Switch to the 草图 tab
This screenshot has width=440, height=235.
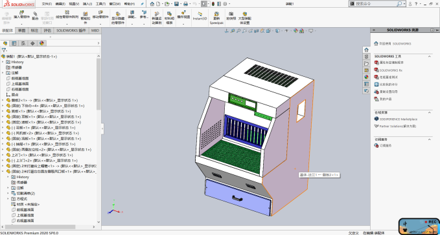click(21, 30)
